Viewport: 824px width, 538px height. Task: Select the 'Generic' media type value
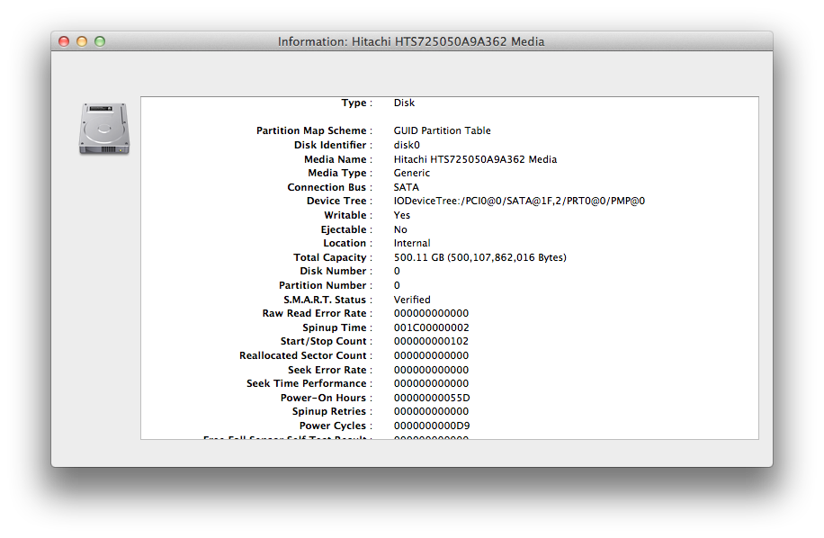click(412, 173)
